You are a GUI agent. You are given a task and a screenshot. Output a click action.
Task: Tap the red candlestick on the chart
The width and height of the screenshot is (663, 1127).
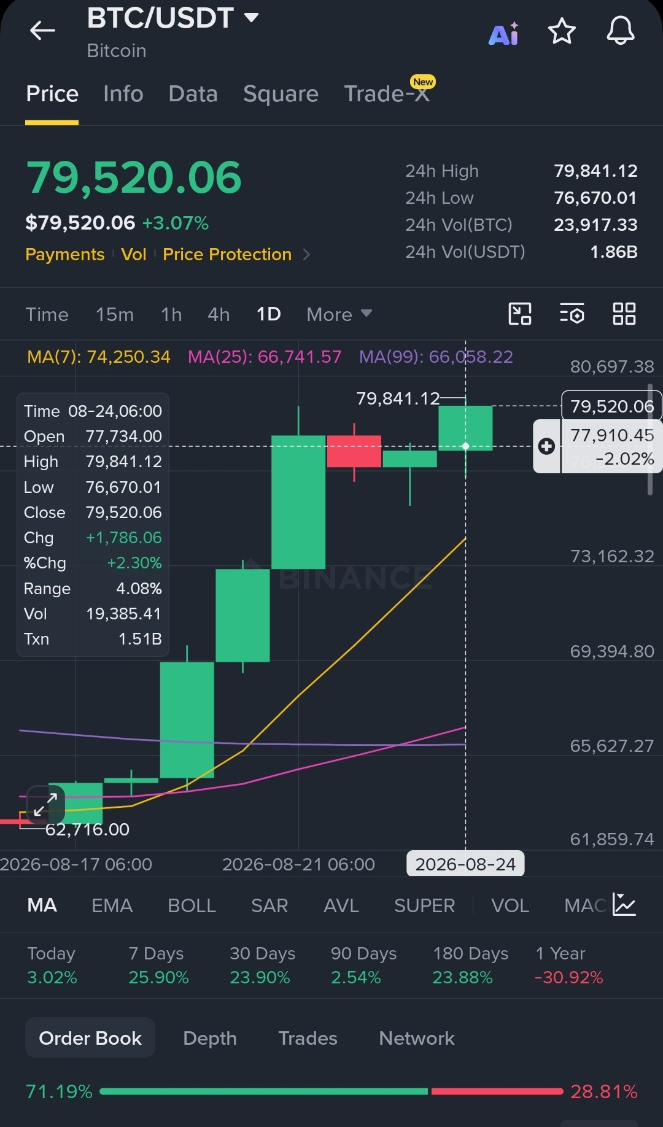point(354,451)
